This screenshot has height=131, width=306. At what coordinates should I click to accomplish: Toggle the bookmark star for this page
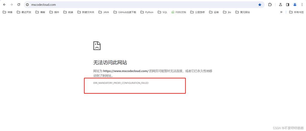click(x=260, y=5)
